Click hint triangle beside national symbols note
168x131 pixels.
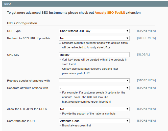60,114
